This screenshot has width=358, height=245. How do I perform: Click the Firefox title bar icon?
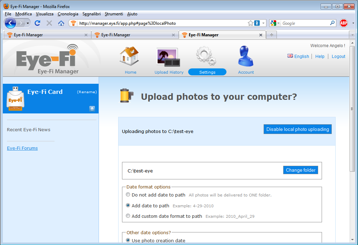pyautogui.click(x=6, y=6)
